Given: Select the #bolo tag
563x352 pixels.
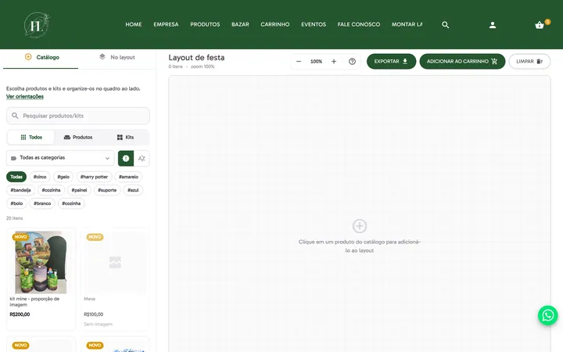Looking at the screenshot, I should (16, 203).
